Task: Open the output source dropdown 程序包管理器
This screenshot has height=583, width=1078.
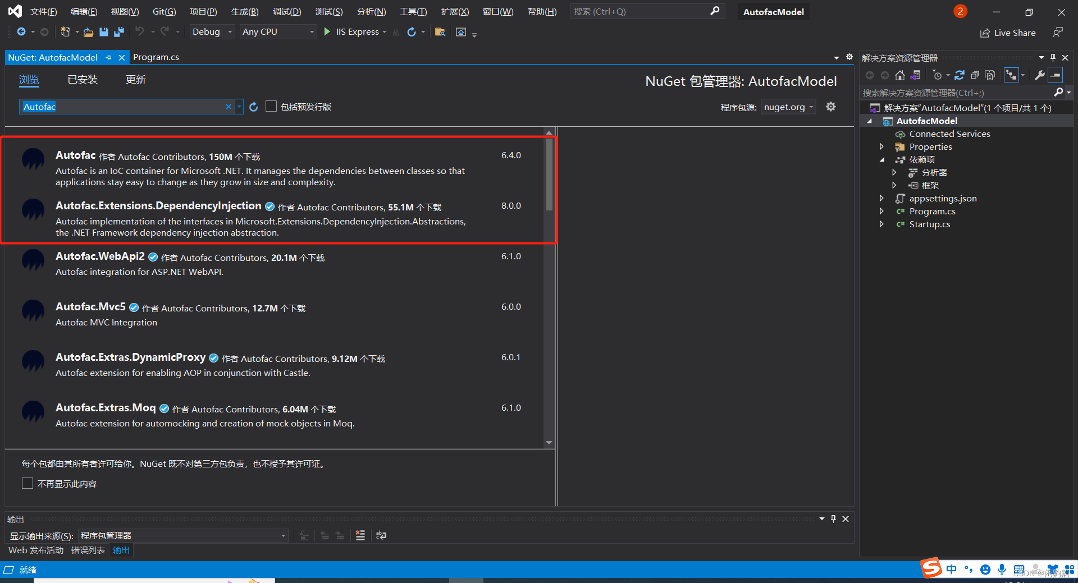Action: [183, 535]
